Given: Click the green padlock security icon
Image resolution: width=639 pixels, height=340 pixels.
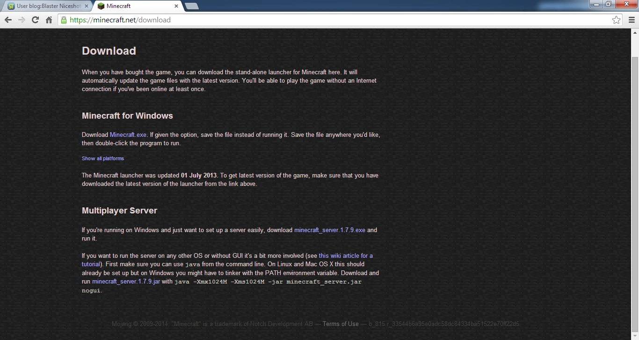Looking at the screenshot, I should (x=64, y=20).
